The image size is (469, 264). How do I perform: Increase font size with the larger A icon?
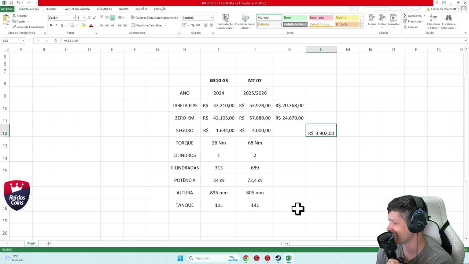(x=89, y=18)
